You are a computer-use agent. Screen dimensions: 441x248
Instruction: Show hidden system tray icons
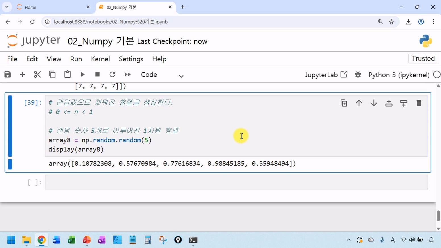pyautogui.click(x=349, y=240)
